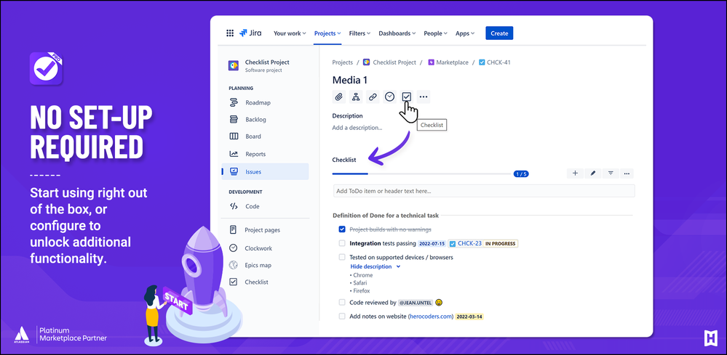The height and width of the screenshot is (355, 727).
Task: Click the Checklist progress bar
Action: tap(421, 174)
